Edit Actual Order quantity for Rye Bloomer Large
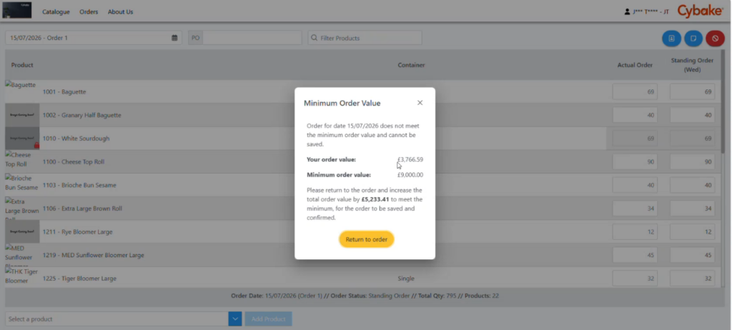 click(635, 231)
